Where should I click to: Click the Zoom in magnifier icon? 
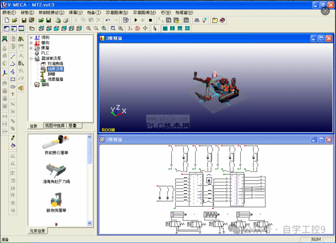click(88, 28)
